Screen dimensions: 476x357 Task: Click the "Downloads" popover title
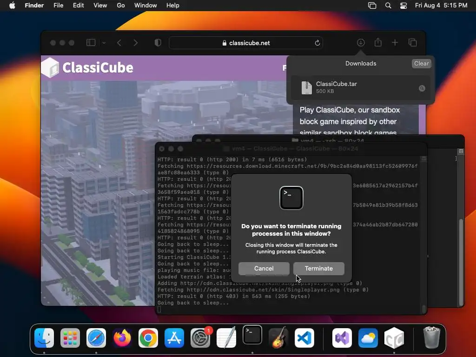[361, 63]
